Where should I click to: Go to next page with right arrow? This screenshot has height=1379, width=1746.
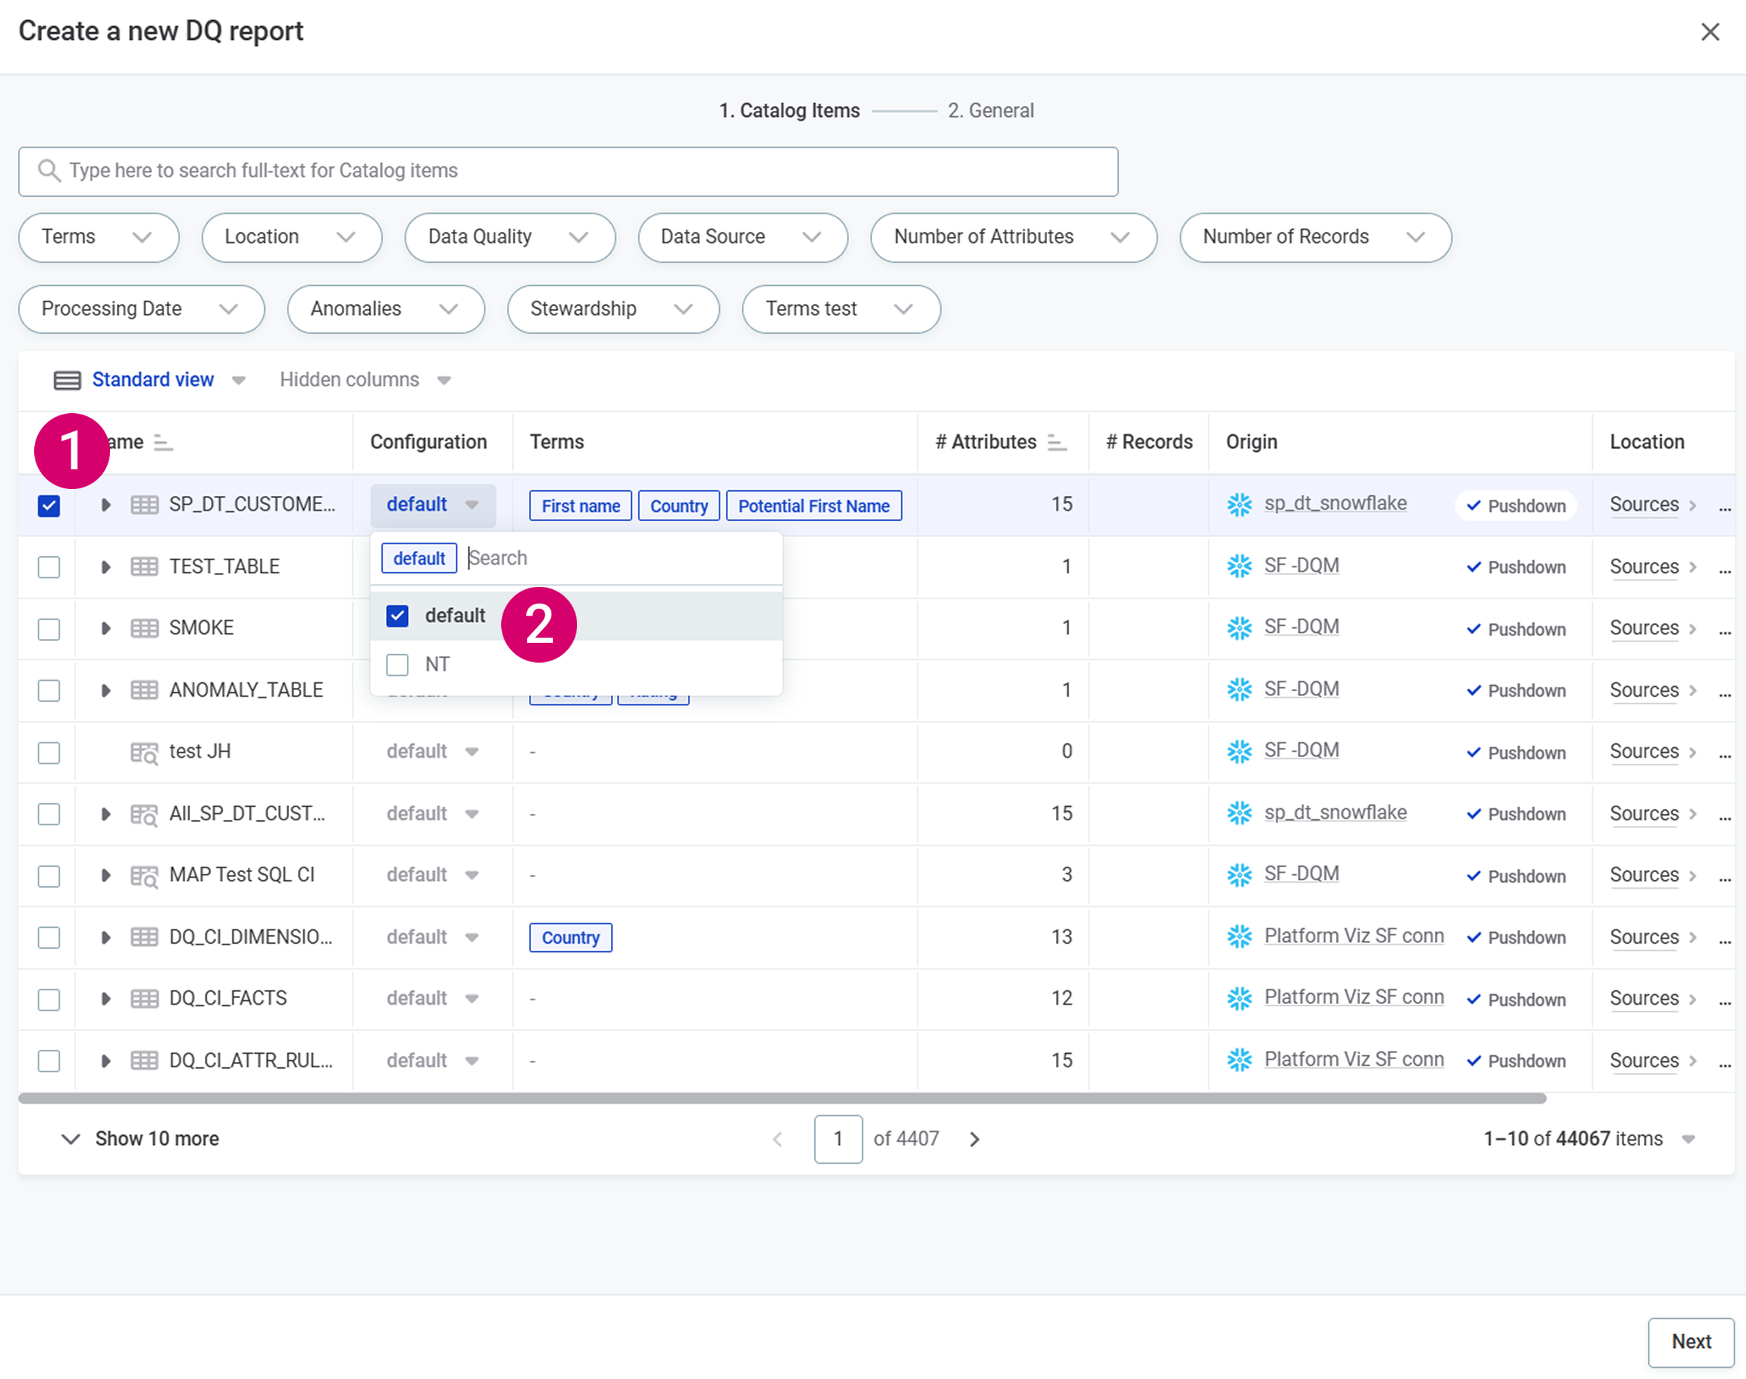point(974,1139)
